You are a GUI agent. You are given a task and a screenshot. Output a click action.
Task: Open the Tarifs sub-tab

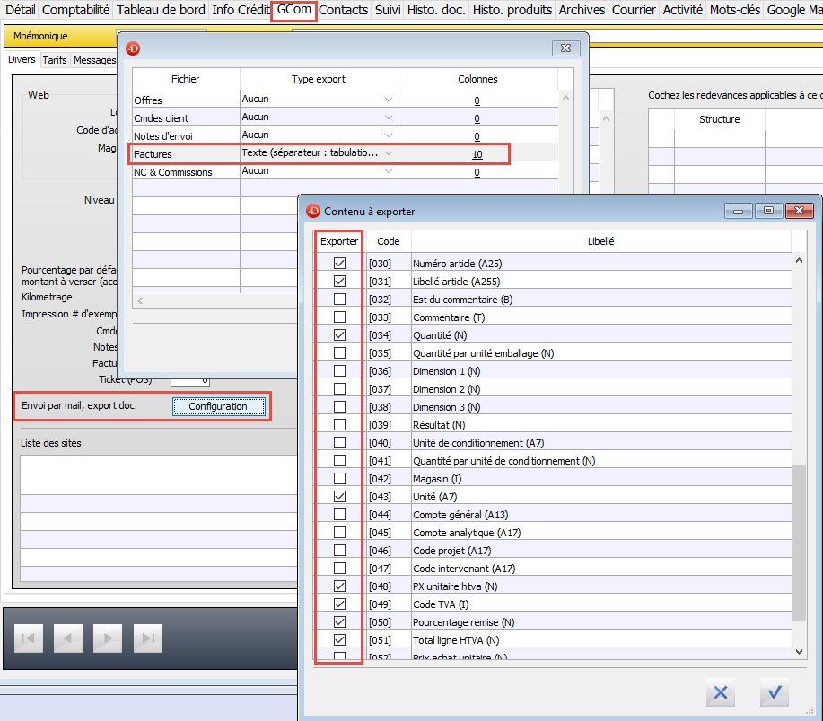click(55, 60)
